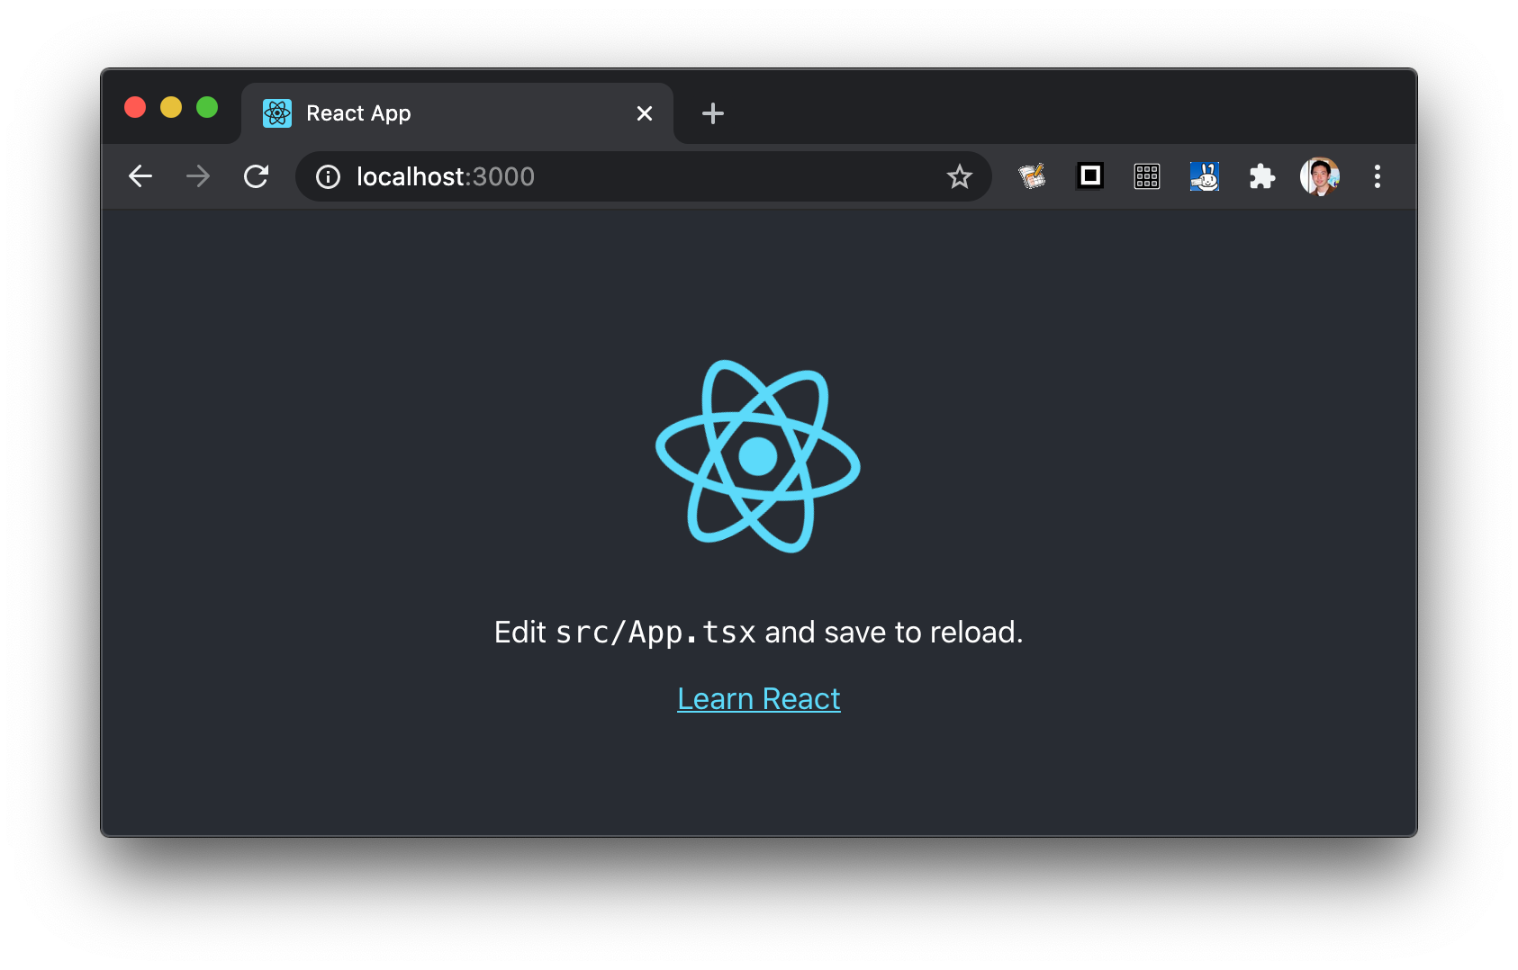Image resolution: width=1518 pixels, height=970 pixels.
Task: Open a new tab with plus button
Action: coord(713,113)
